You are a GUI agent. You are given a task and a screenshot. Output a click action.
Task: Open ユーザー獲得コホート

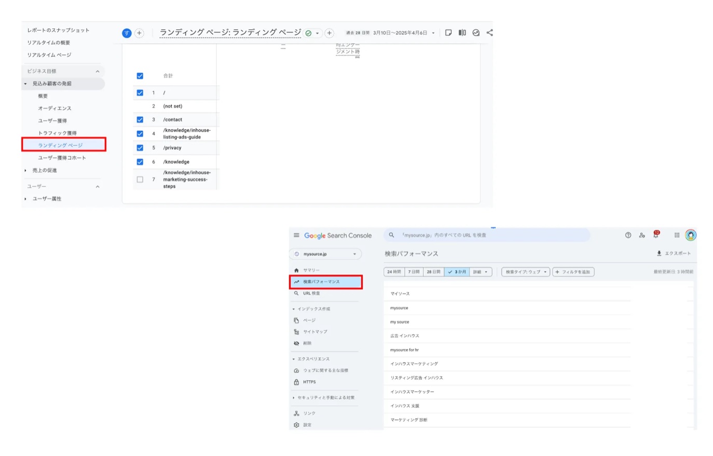coord(62,158)
